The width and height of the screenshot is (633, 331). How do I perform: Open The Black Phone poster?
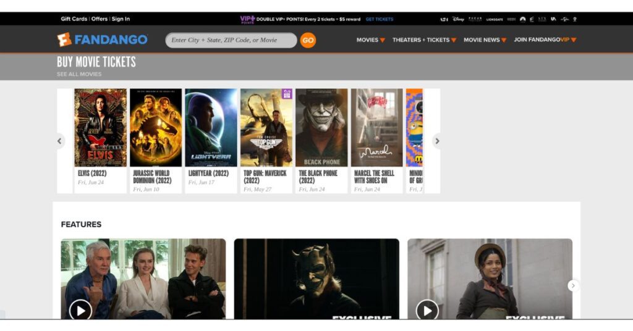coord(321,128)
